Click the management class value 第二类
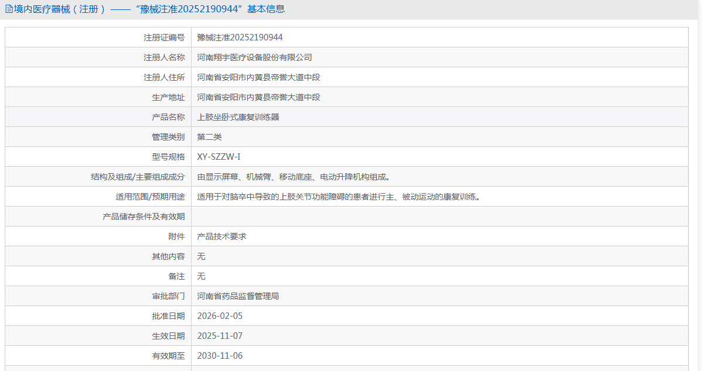Screen dimensions: 703x371 210,137
